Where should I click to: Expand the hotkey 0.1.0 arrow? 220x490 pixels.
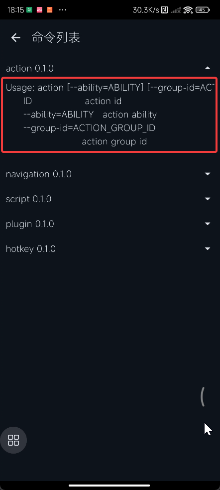tap(208, 249)
